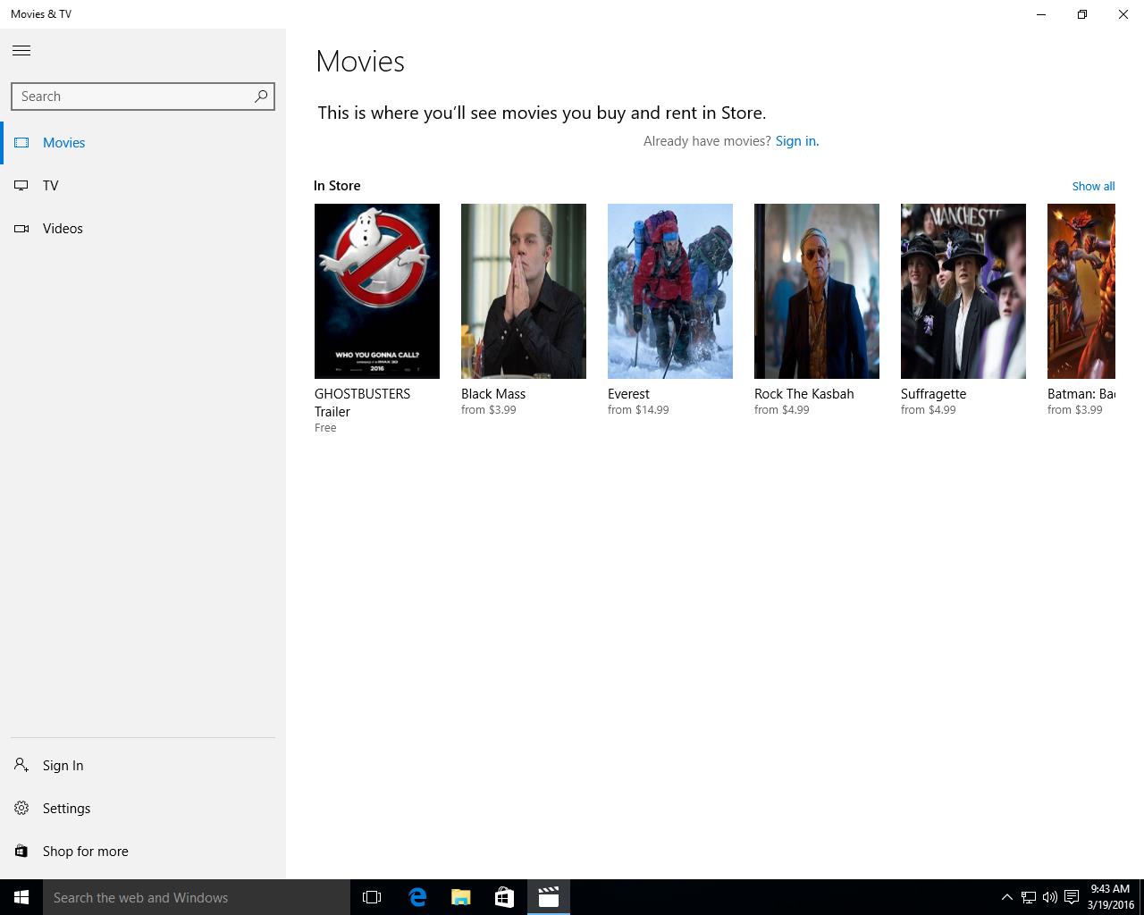Click the Shop for more store bag icon

[x=21, y=851]
